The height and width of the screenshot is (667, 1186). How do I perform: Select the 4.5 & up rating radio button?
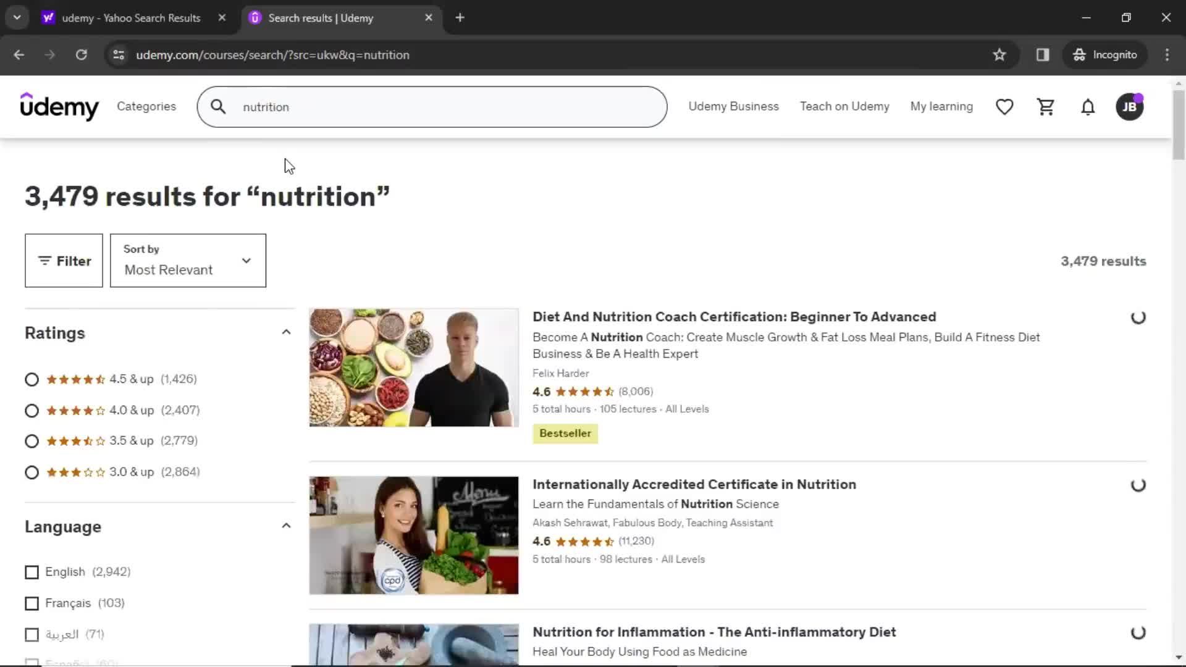(x=32, y=379)
